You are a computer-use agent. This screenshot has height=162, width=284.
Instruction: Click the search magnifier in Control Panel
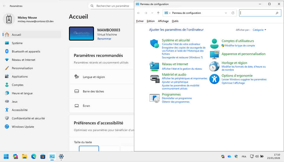tap(277, 13)
